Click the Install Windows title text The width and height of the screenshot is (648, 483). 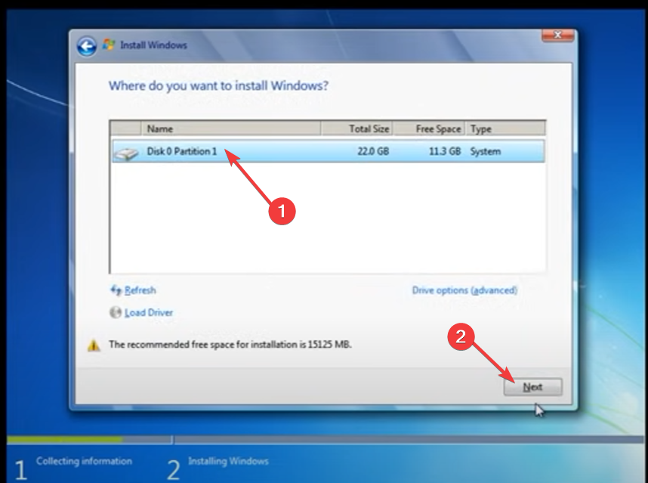153,45
